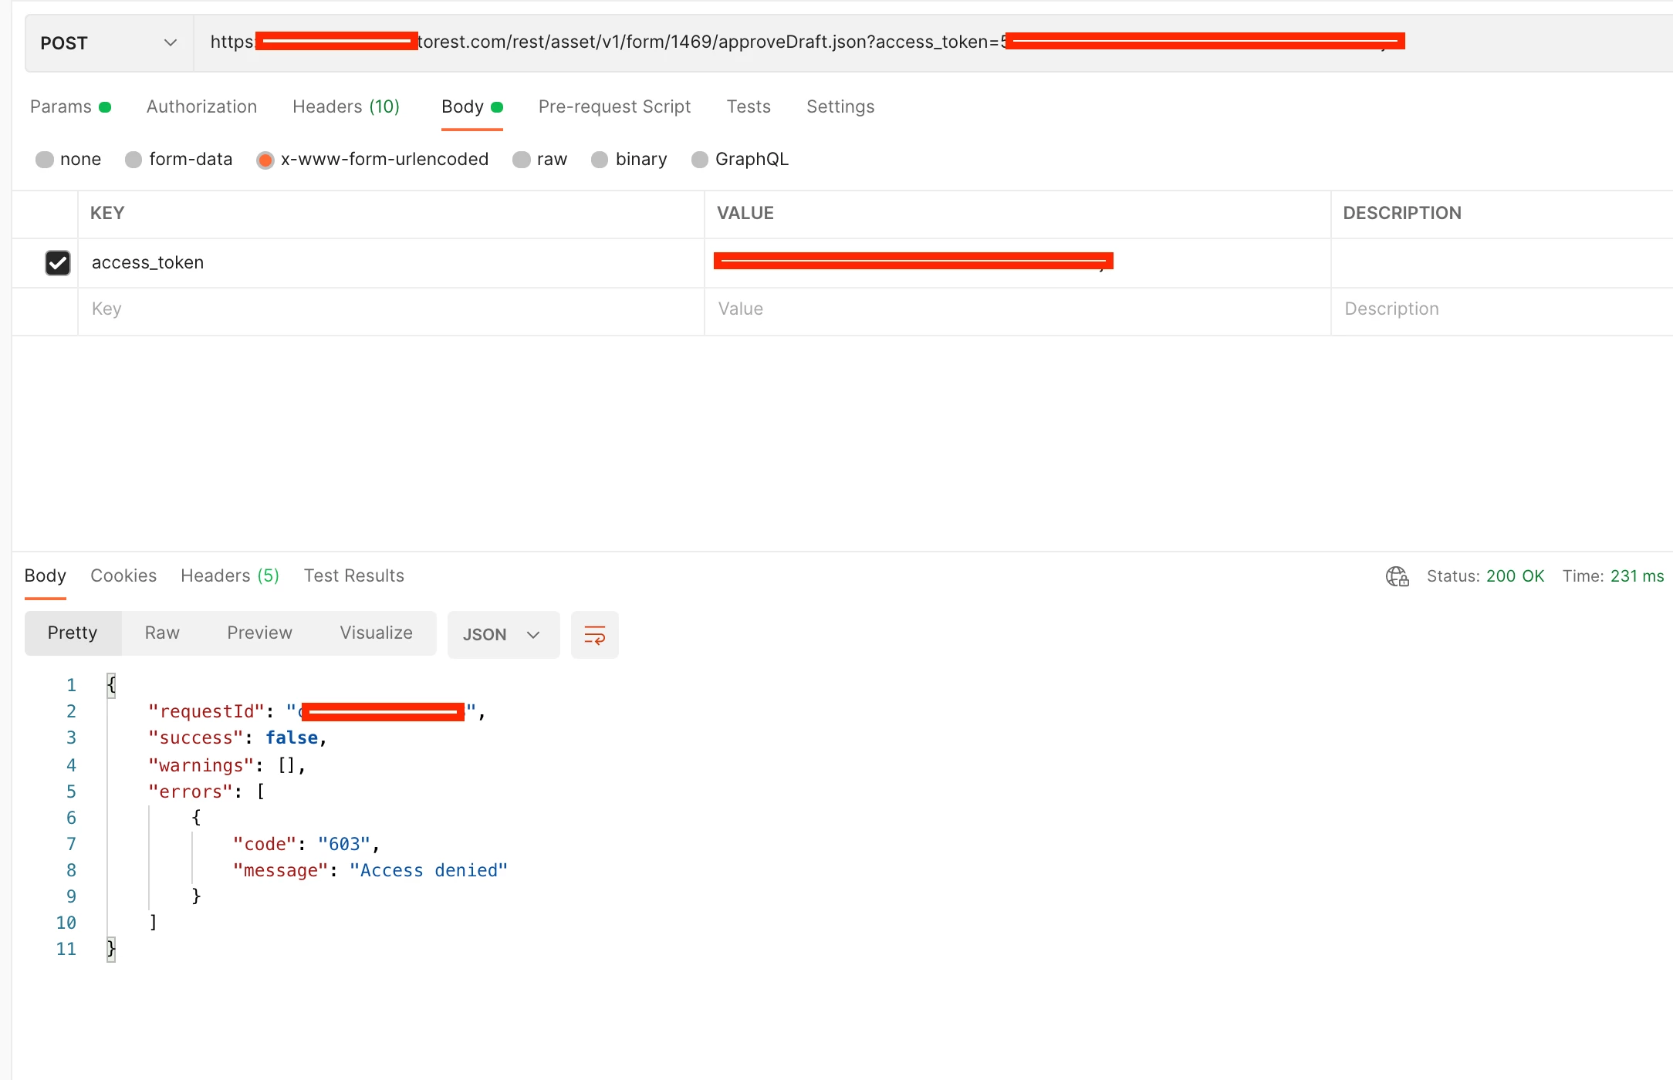This screenshot has width=1673, height=1080.
Task: Open Pre-request Script tab
Action: [x=614, y=106]
